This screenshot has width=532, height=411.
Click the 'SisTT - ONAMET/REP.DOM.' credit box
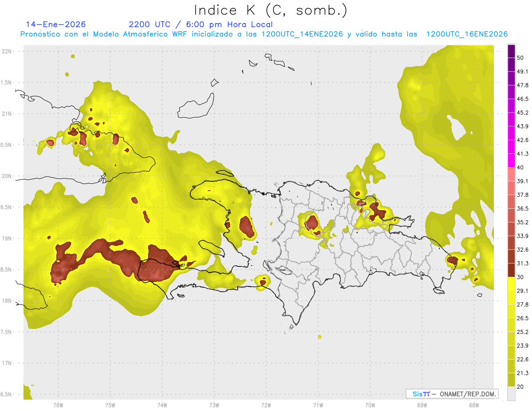[452, 394]
